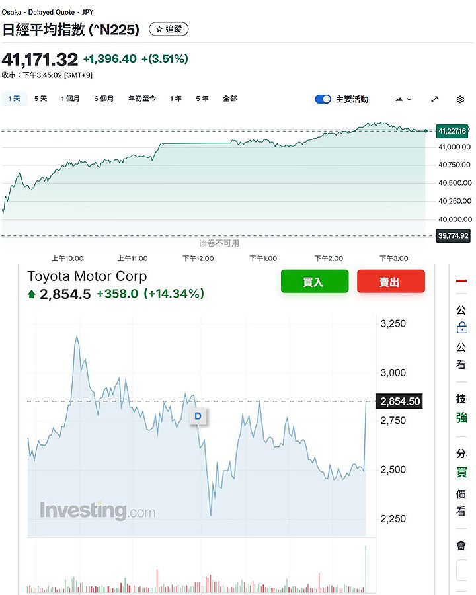
Task: Click the green up arrow beside Toyota price
Action: coord(32,294)
